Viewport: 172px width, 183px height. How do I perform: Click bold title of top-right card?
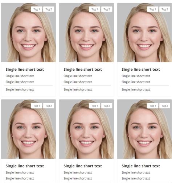point(141,70)
